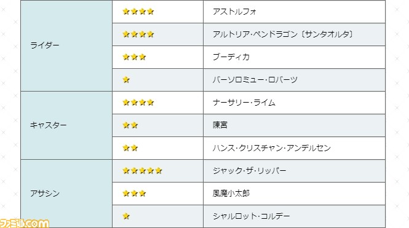Select the アサシン class cell

66,194
